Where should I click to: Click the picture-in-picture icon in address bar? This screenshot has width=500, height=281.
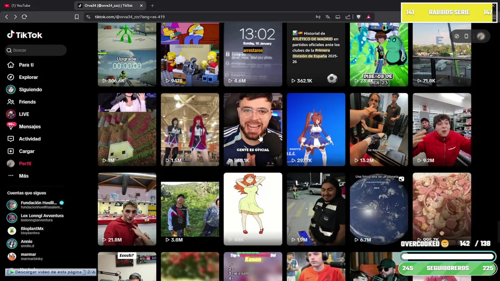pyautogui.click(x=338, y=17)
